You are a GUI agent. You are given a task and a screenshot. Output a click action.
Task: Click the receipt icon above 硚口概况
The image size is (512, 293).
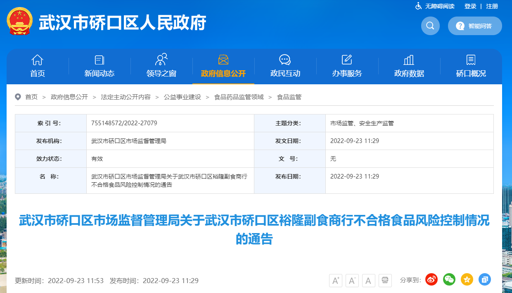(471, 60)
